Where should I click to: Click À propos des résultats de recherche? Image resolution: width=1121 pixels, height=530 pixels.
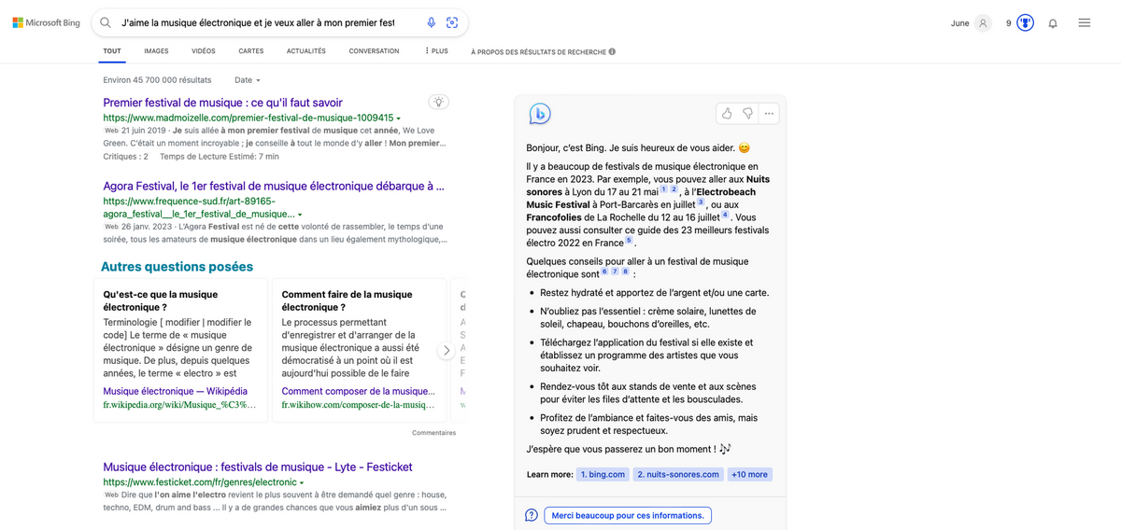click(538, 51)
